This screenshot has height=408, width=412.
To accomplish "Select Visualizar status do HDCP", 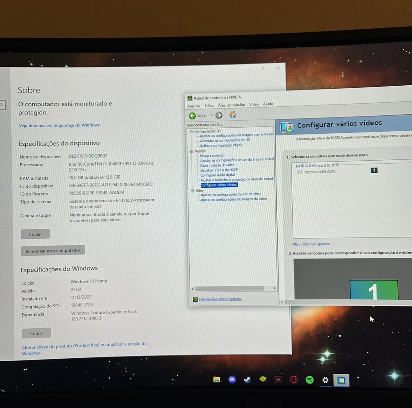I will (x=219, y=170).
